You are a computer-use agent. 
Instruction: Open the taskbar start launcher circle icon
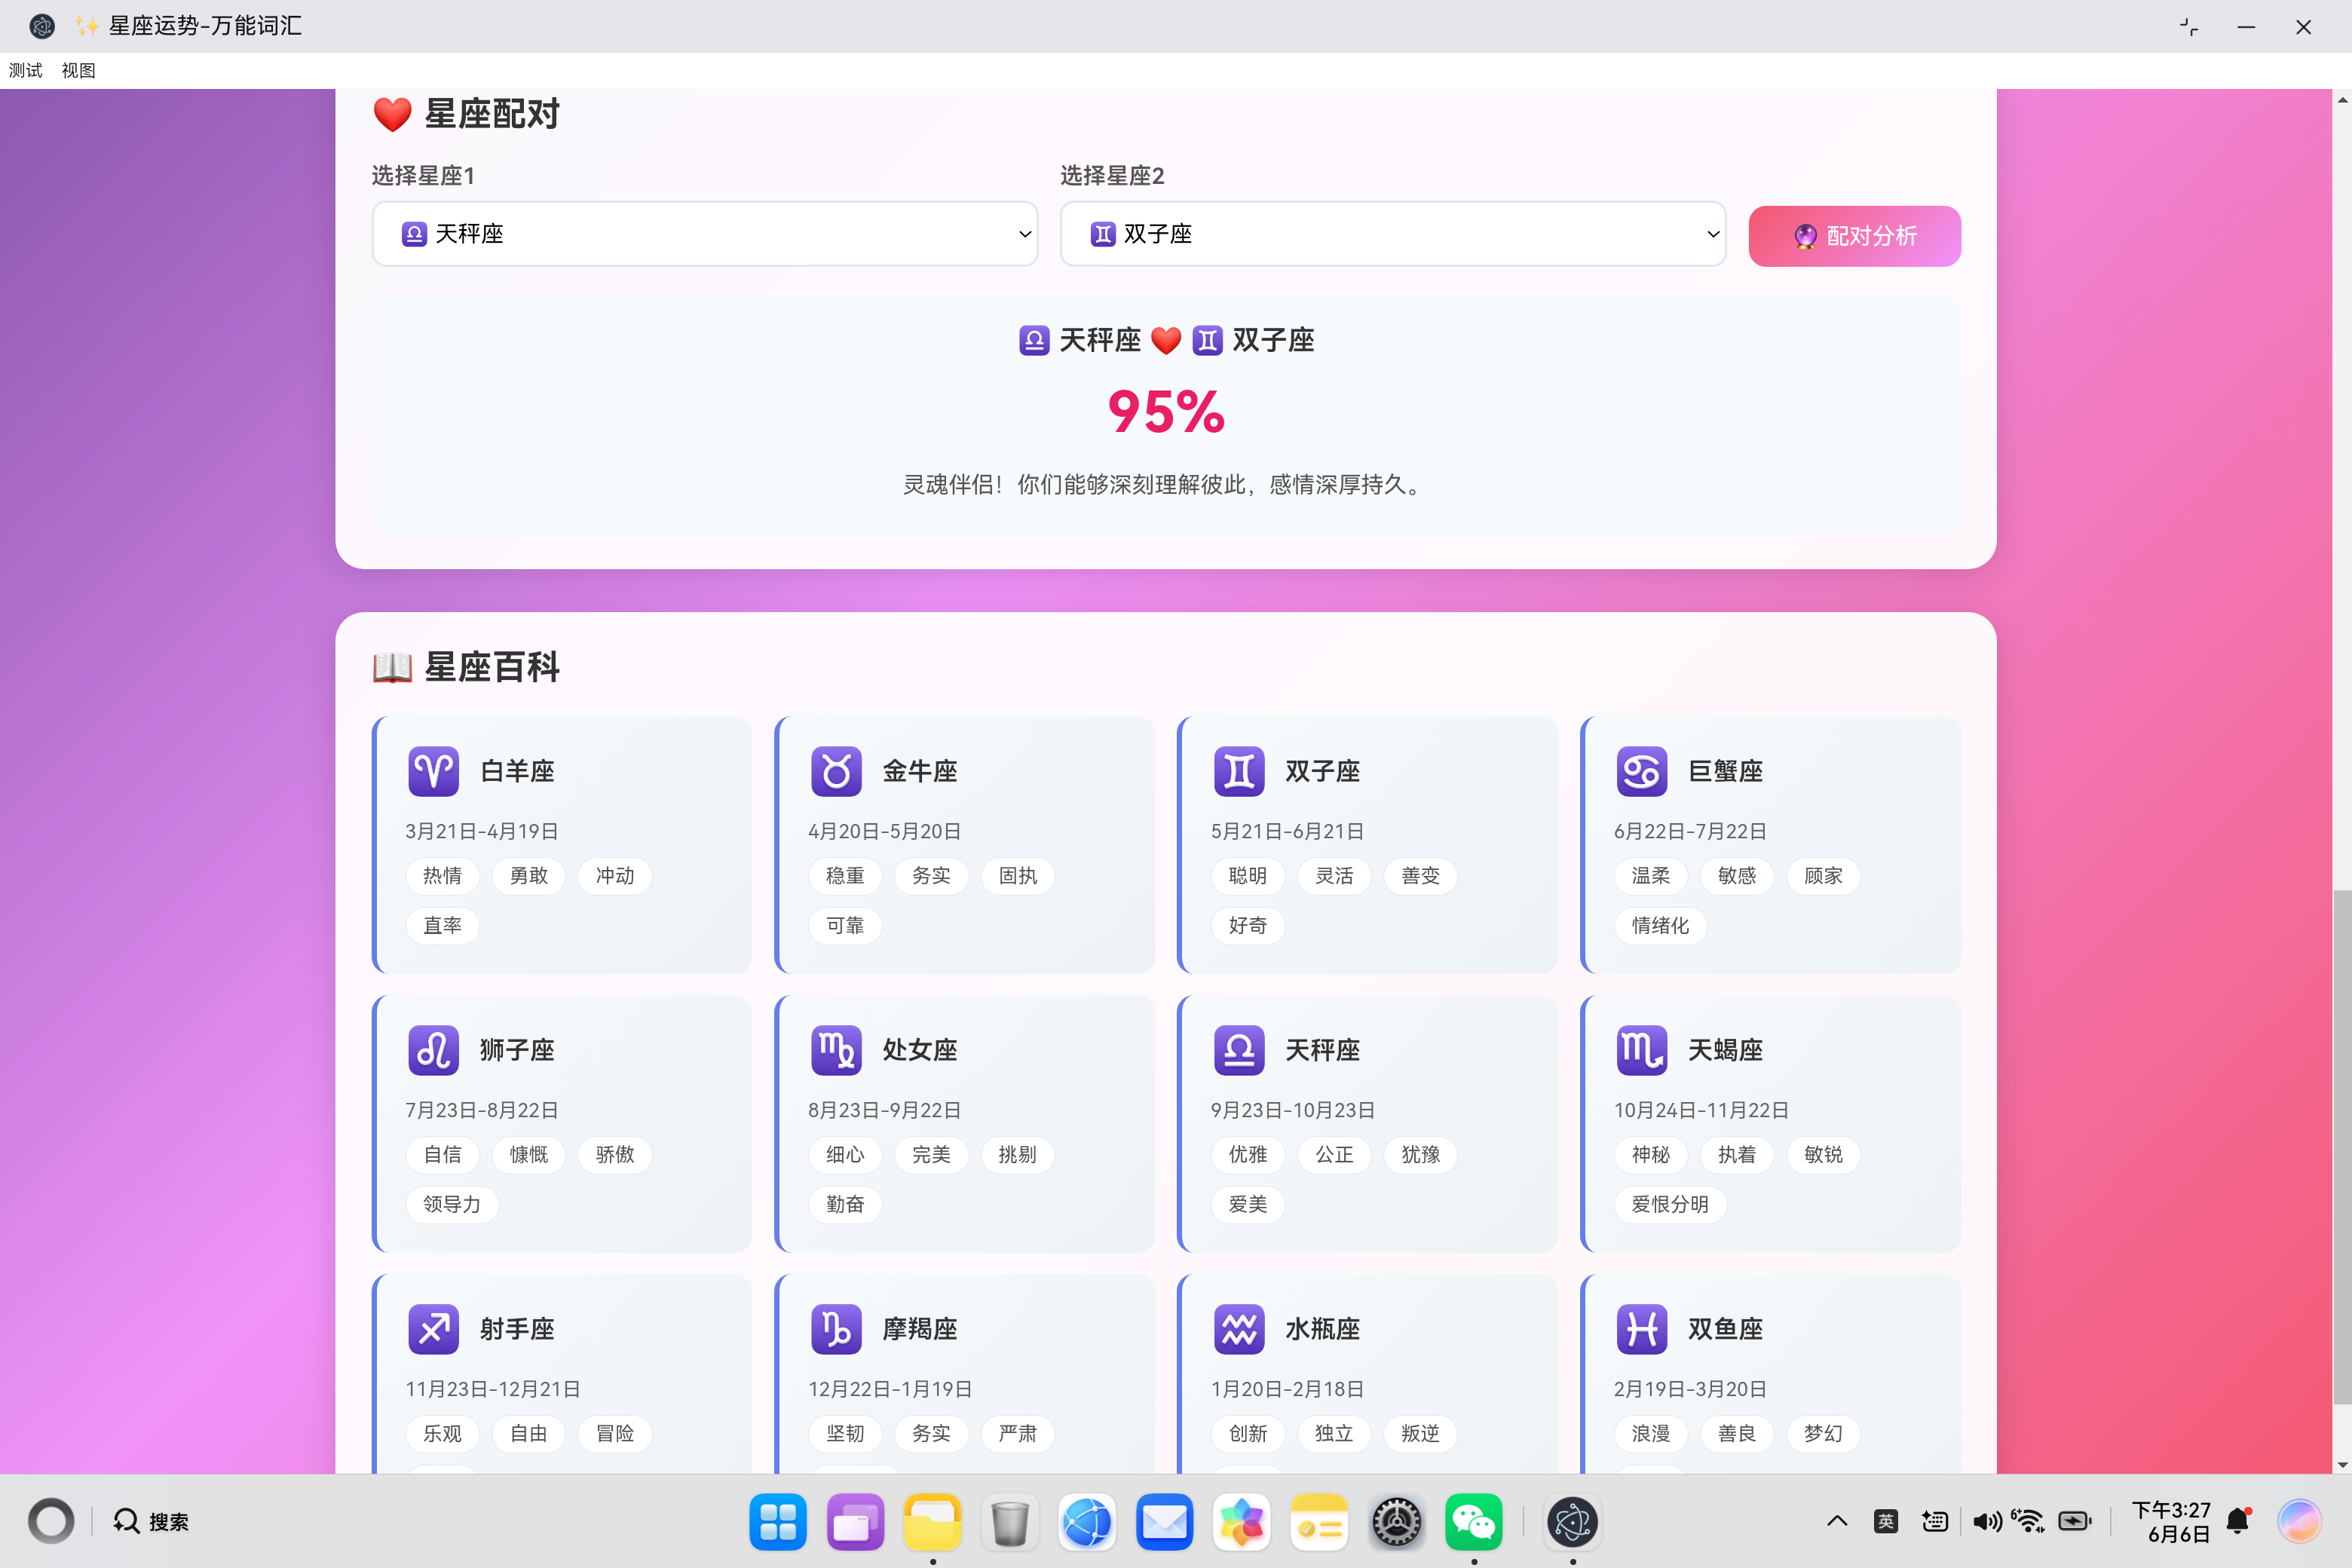pyautogui.click(x=51, y=1521)
